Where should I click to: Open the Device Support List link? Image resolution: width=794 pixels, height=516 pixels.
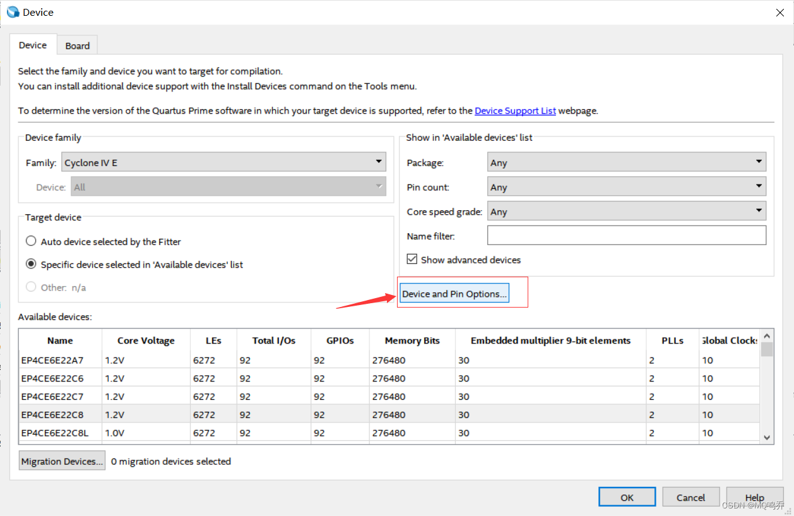tap(515, 111)
